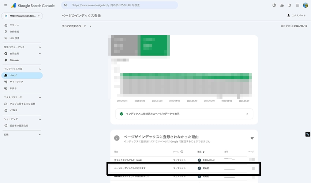Open the filter icon in reasons table
The width and height of the screenshot is (311, 183).
click(x=252, y=138)
